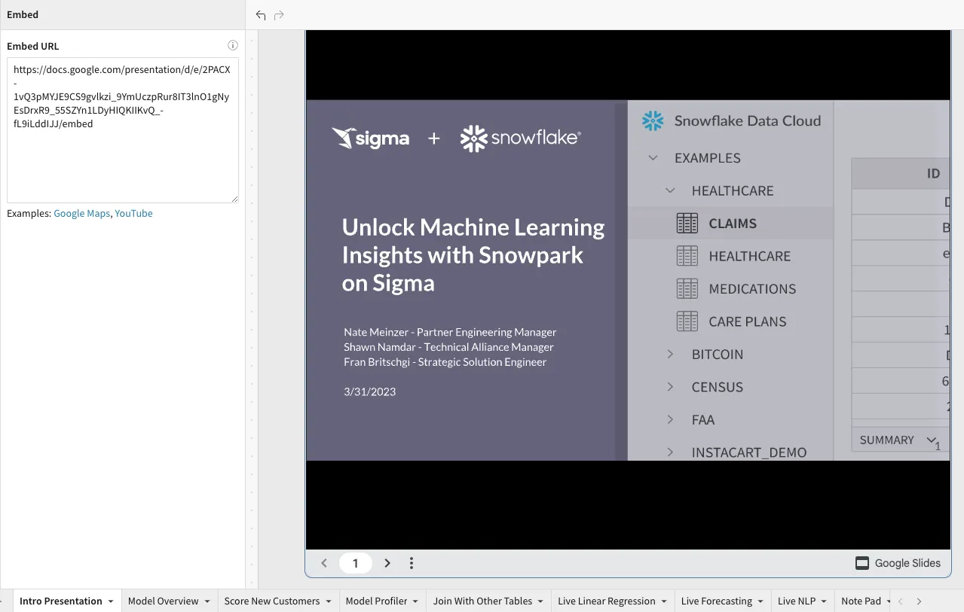Open Model Overview tab dropdown arrow
This screenshot has width=964, height=612.
click(x=207, y=601)
